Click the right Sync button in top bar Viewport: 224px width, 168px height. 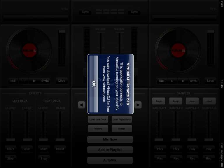pos(134,12)
